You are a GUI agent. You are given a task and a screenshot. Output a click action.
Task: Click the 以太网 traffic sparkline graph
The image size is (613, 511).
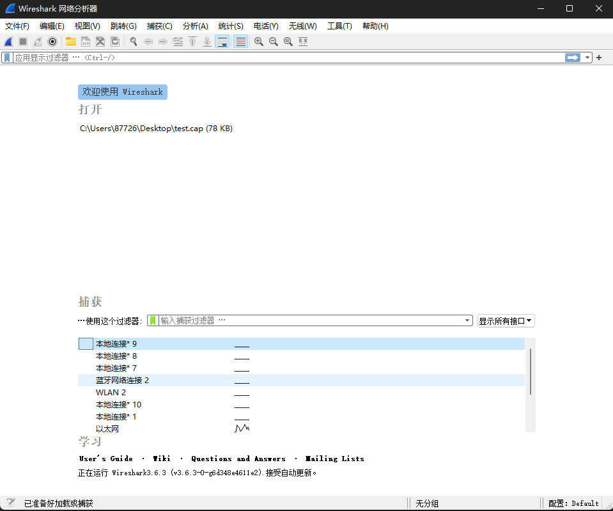[242, 428]
